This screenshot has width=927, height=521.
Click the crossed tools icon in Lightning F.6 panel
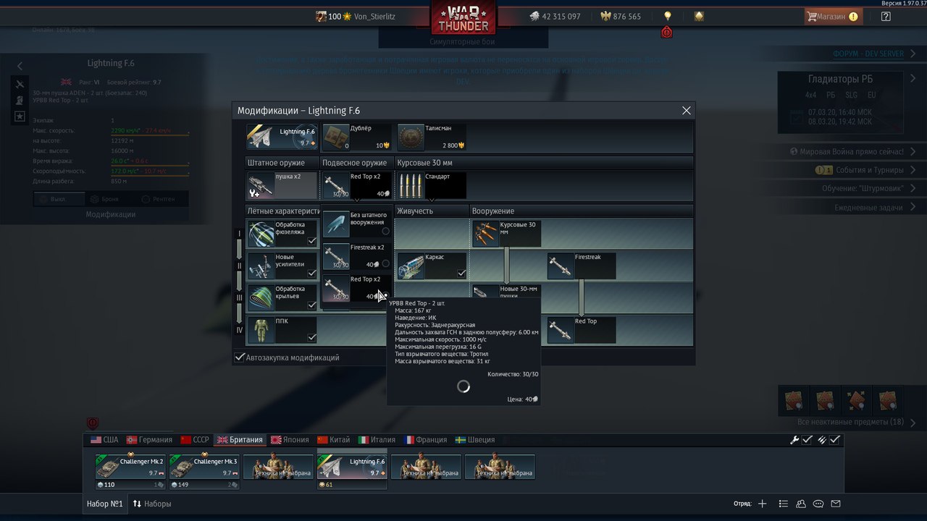pyautogui.click(x=20, y=84)
